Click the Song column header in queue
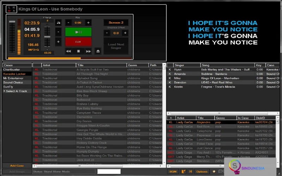This screenshot has width=282, height=176. 227,65
